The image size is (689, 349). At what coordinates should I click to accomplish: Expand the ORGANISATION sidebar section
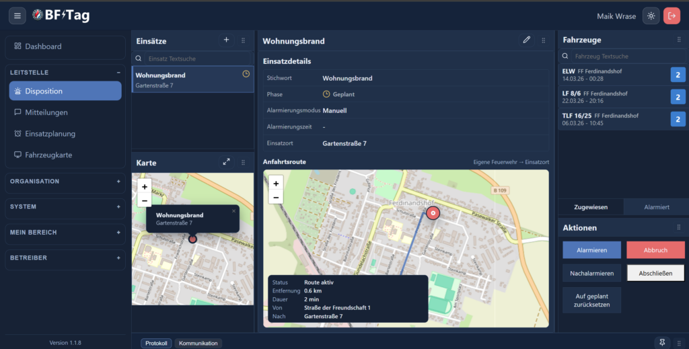pyautogui.click(x=118, y=182)
